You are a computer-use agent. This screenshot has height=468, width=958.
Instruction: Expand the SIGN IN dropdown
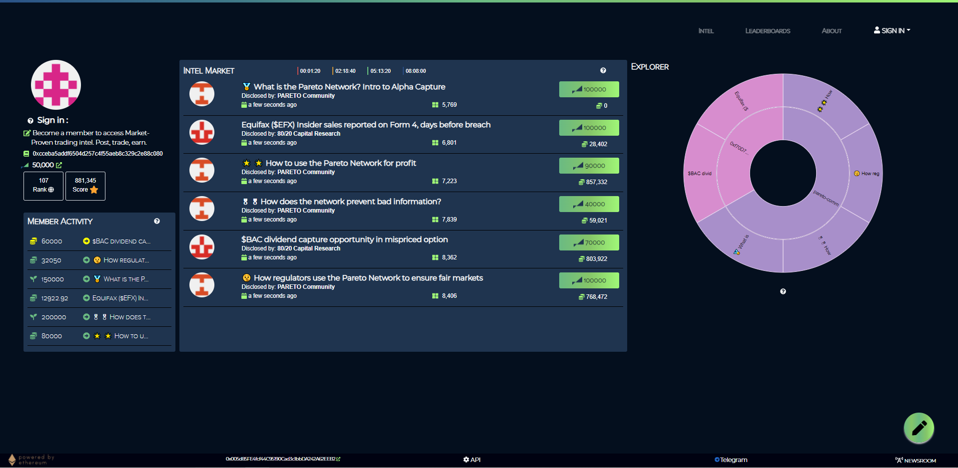(892, 30)
